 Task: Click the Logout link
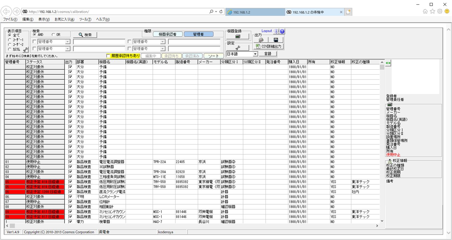[x=267, y=31]
